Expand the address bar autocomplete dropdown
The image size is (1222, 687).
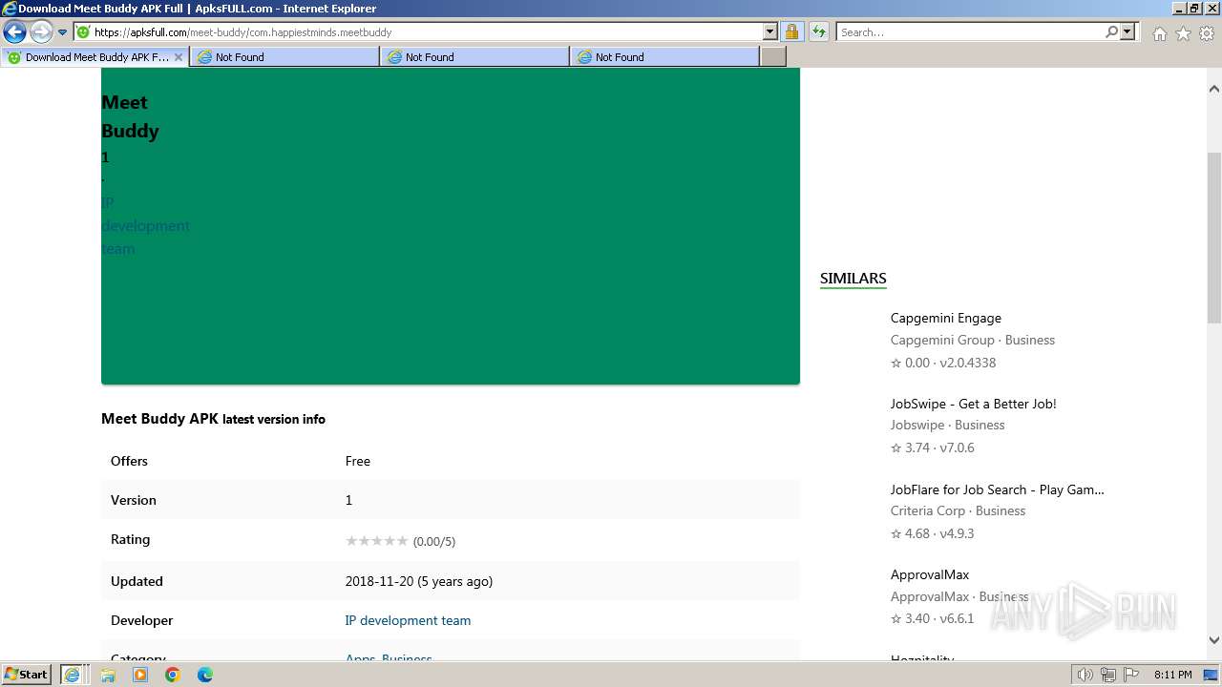coord(770,31)
